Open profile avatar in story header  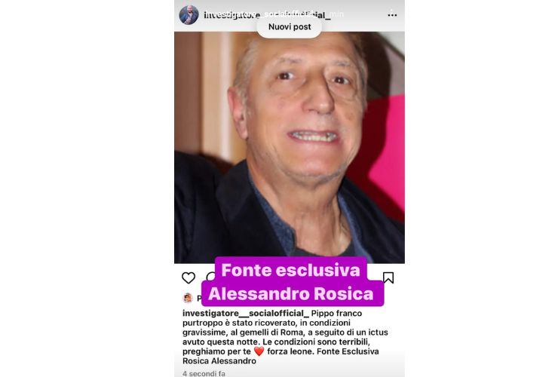coord(189,15)
